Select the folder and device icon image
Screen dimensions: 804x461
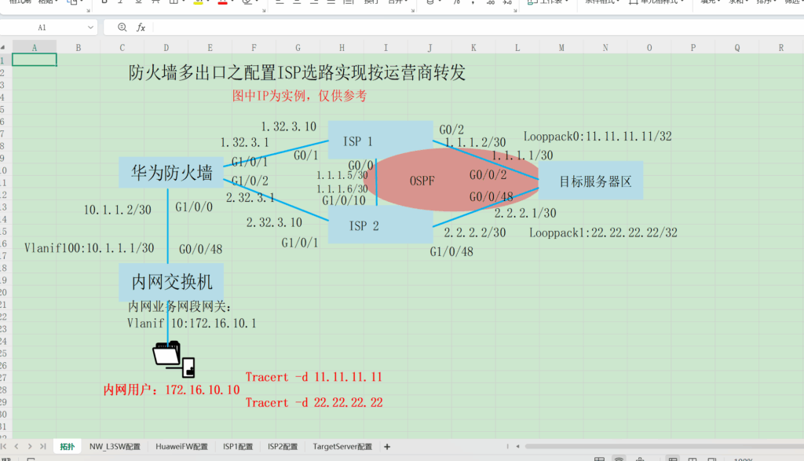coord(174,358)
